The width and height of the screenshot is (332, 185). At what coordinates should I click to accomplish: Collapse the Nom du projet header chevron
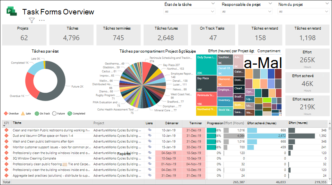tap(327, 4)
